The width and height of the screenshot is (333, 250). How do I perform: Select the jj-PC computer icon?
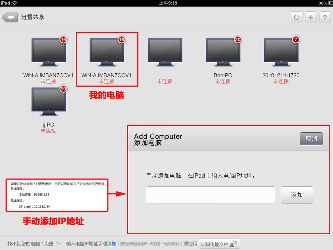pos(49,102)
